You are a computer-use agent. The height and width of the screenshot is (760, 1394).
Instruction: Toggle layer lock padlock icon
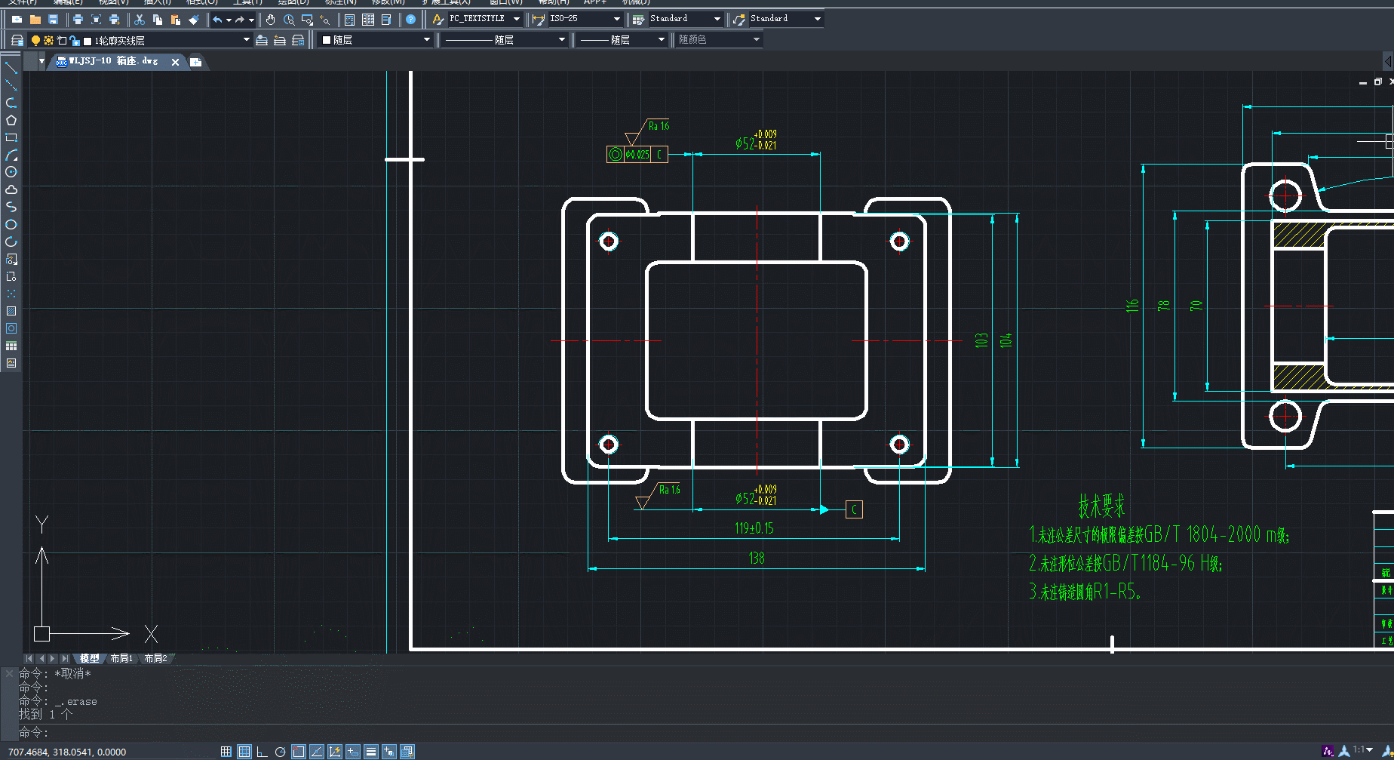[75, 40]
